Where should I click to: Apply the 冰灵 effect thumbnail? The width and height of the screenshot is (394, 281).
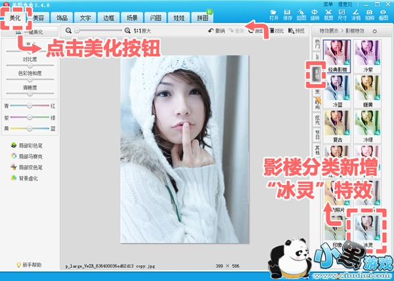point(367,231)
